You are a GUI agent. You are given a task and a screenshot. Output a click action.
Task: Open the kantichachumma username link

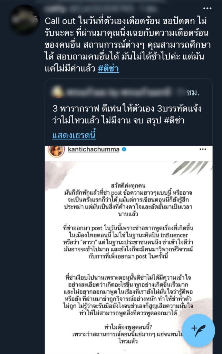94,149
